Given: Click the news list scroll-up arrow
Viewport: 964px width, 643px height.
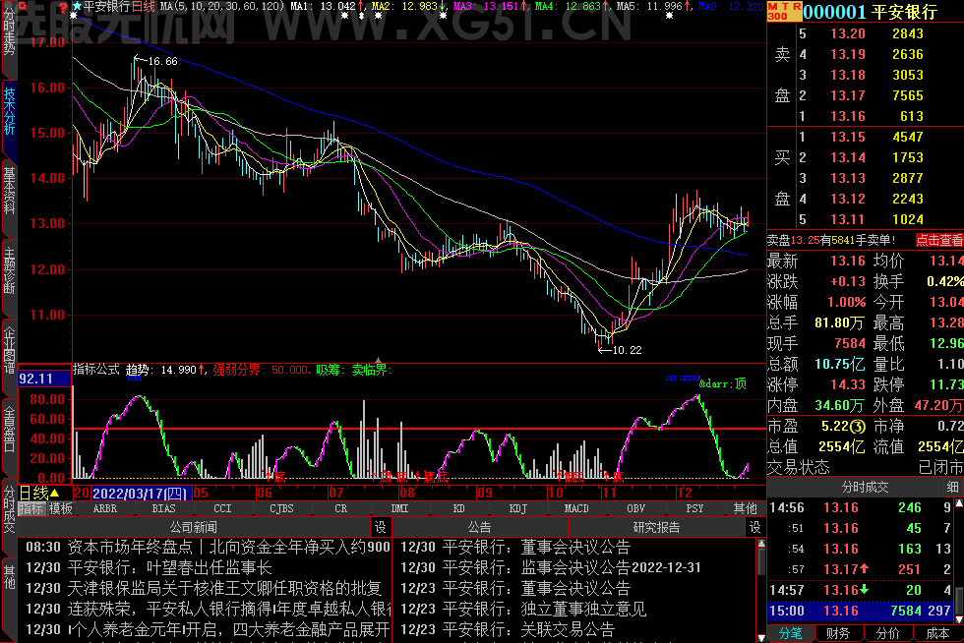Looking at the screenshot, I should pos(761,544).
